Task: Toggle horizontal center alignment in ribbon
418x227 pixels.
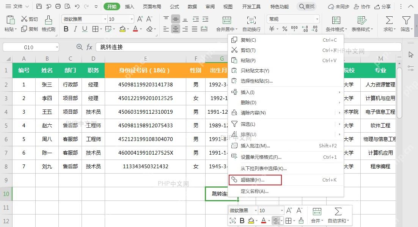Action: click(175, 29)
